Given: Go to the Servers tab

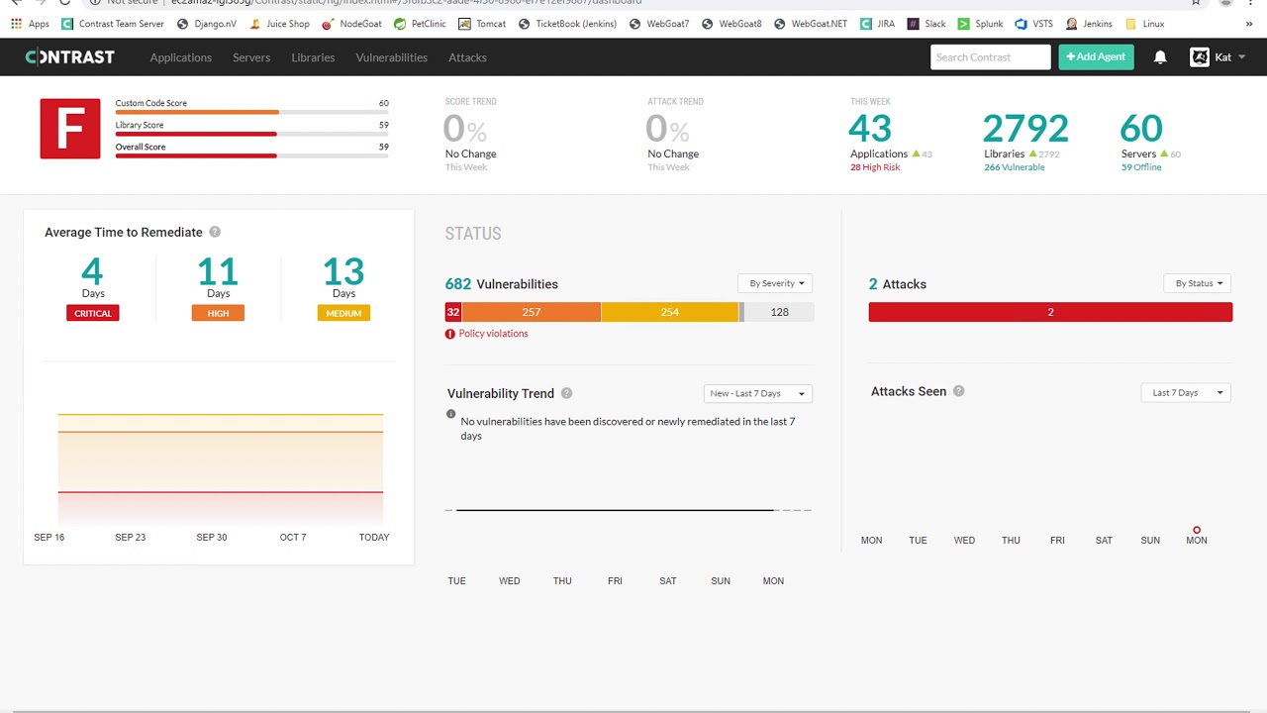Looking at the screenshot, I should coord(251,57).
